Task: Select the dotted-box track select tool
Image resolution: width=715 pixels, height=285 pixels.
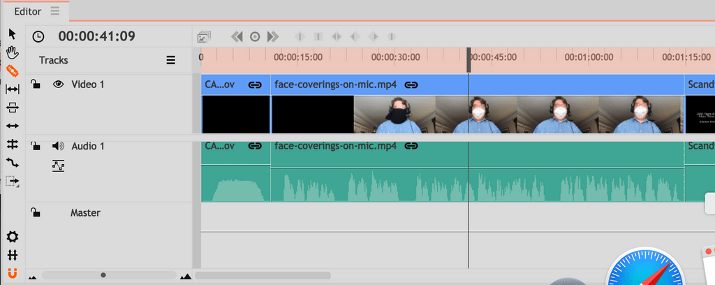Action: pos(13,181)
